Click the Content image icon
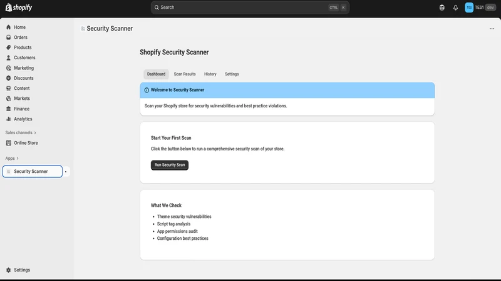501x281 pixels. point(9,88)
